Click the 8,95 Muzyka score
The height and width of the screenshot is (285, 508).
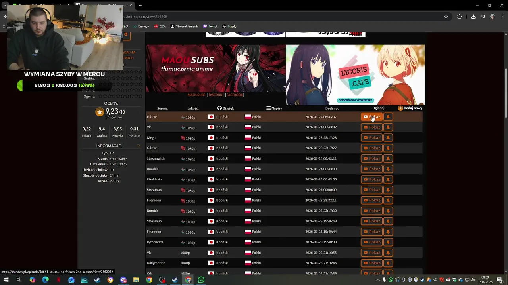tap(117, 129)
